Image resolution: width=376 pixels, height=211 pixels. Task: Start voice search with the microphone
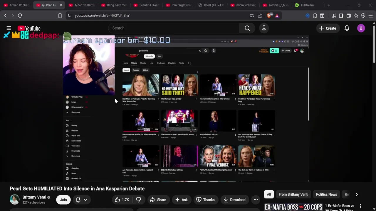pos(264,28)
